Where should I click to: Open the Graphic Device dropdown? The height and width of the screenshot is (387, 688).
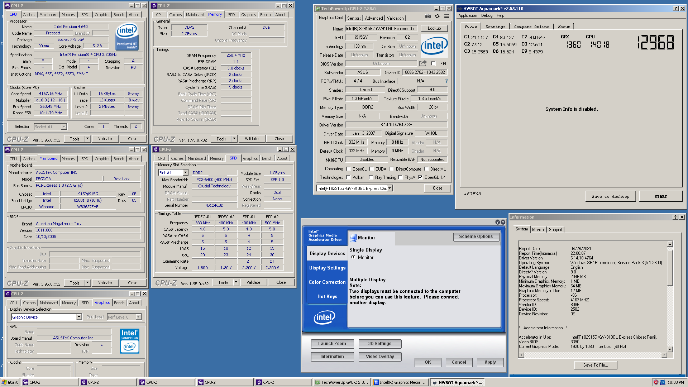point(79,317)
